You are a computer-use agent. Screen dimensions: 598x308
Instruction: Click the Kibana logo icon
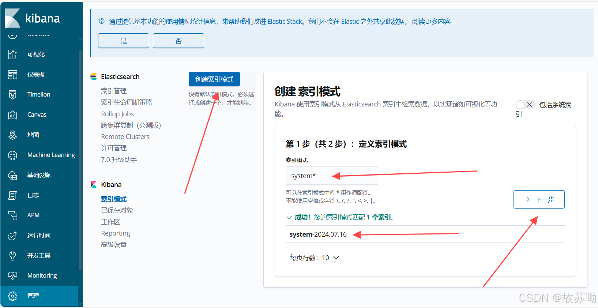click(13, 18)
